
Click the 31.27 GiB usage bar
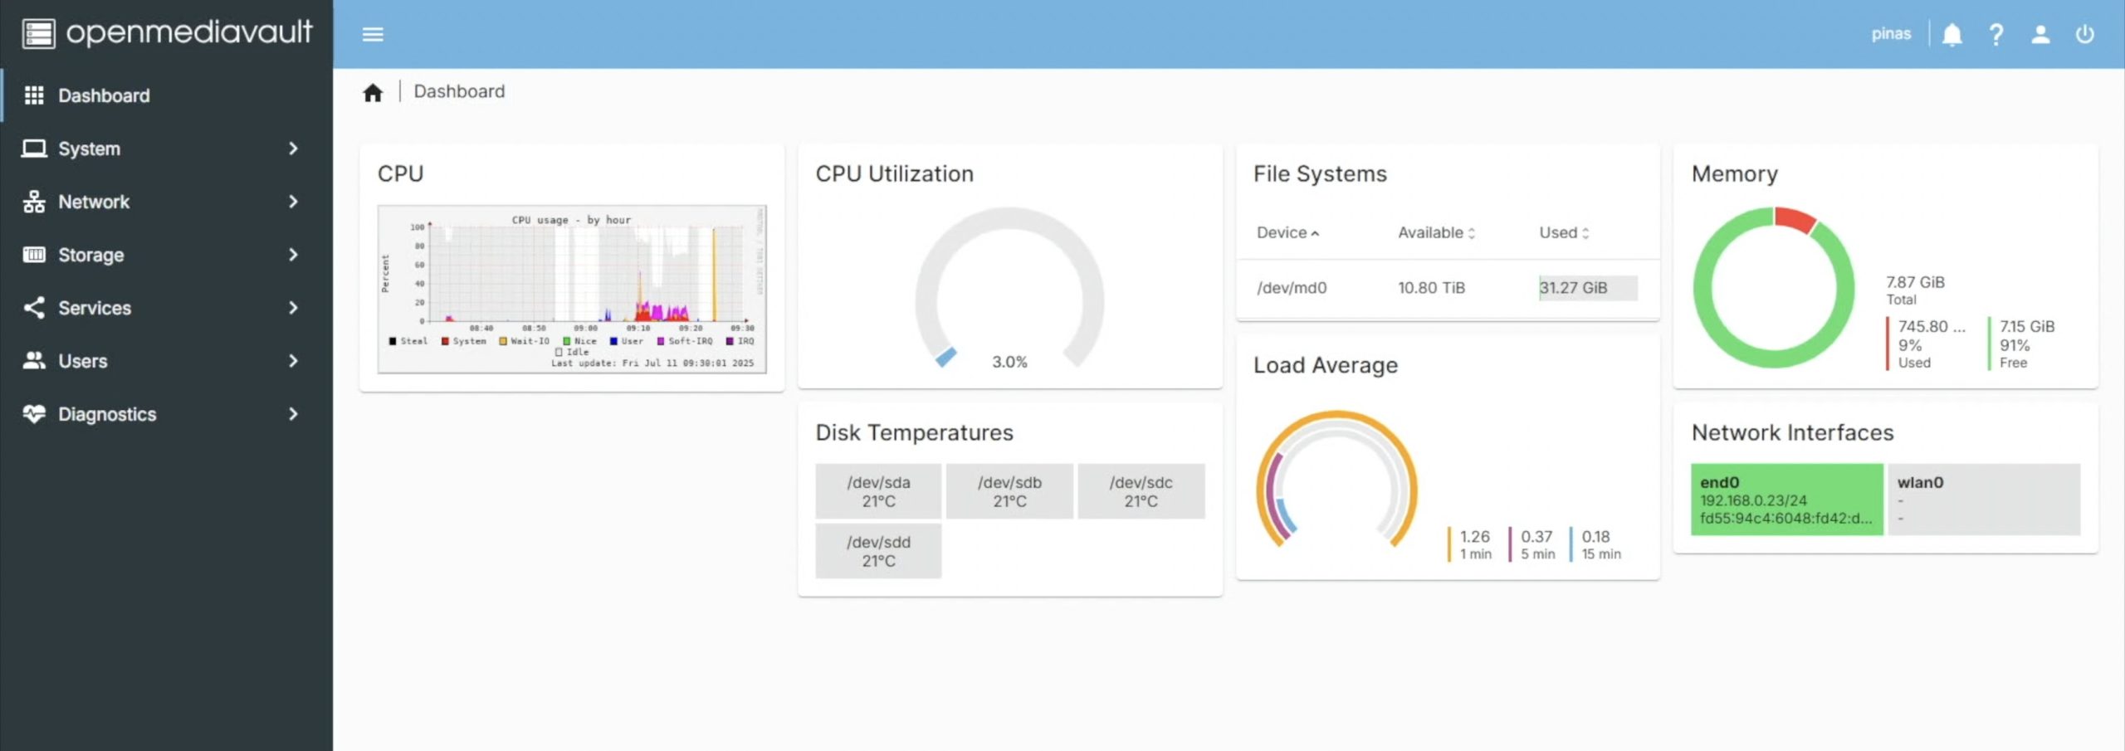click(x=1587, y=288)
